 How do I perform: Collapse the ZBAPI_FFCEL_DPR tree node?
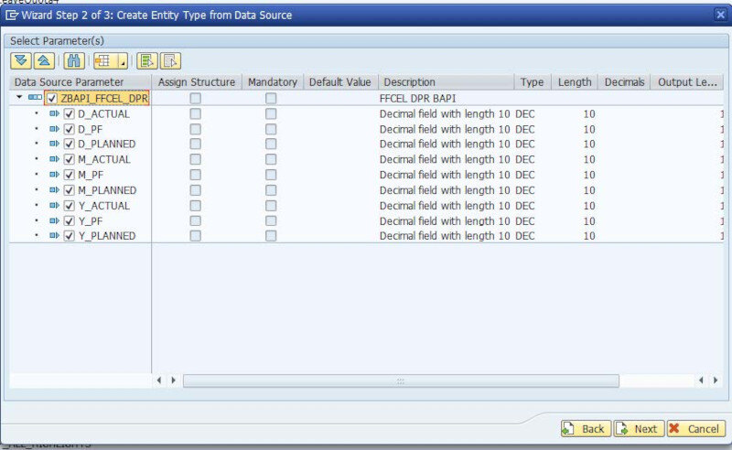tap(19, 98)
